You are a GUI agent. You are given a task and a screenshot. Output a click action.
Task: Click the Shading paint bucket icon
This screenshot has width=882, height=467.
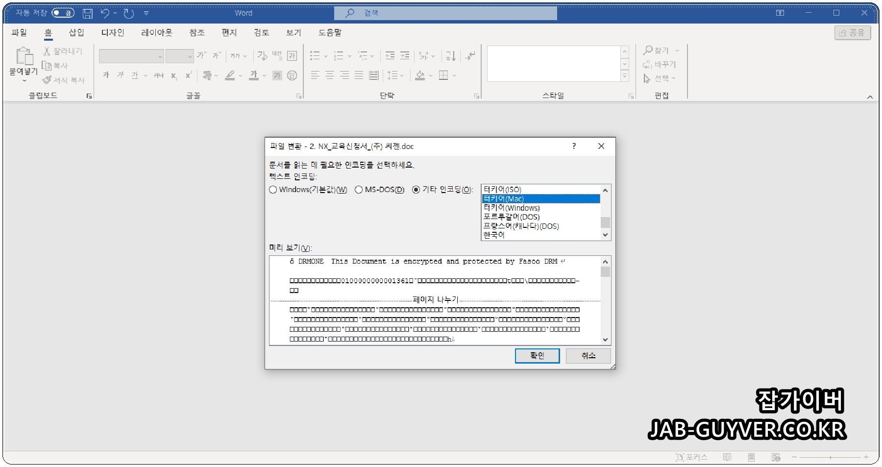pyautogui.click(x=420, y=75)
